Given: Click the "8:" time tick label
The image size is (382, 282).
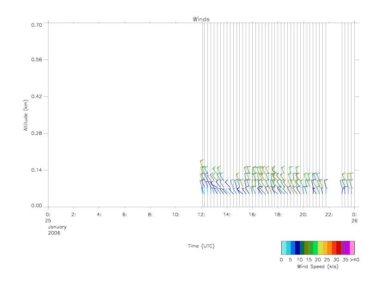Looking at the screenshot, I should coord(150,215).
